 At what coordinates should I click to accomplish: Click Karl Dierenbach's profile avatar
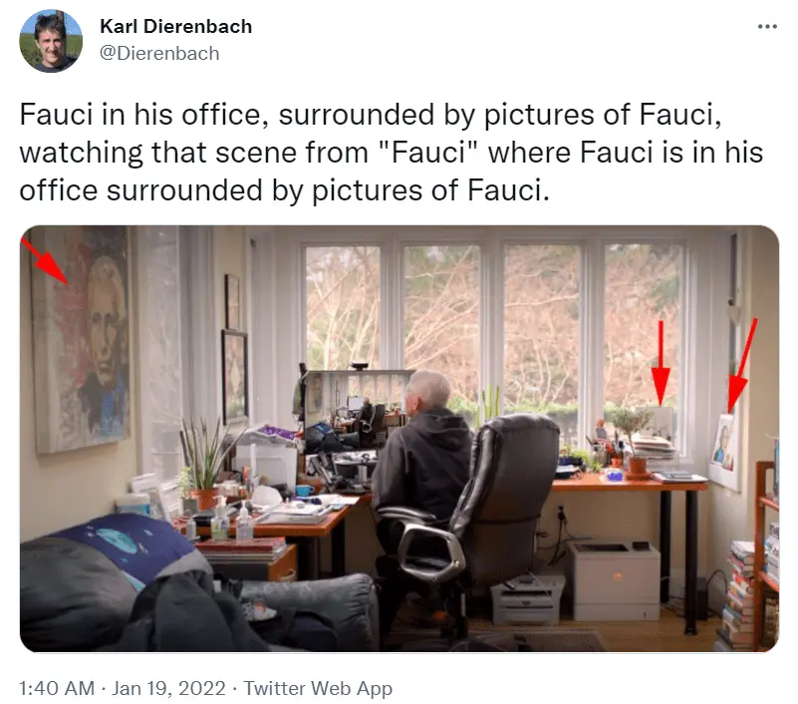(51, 41)
